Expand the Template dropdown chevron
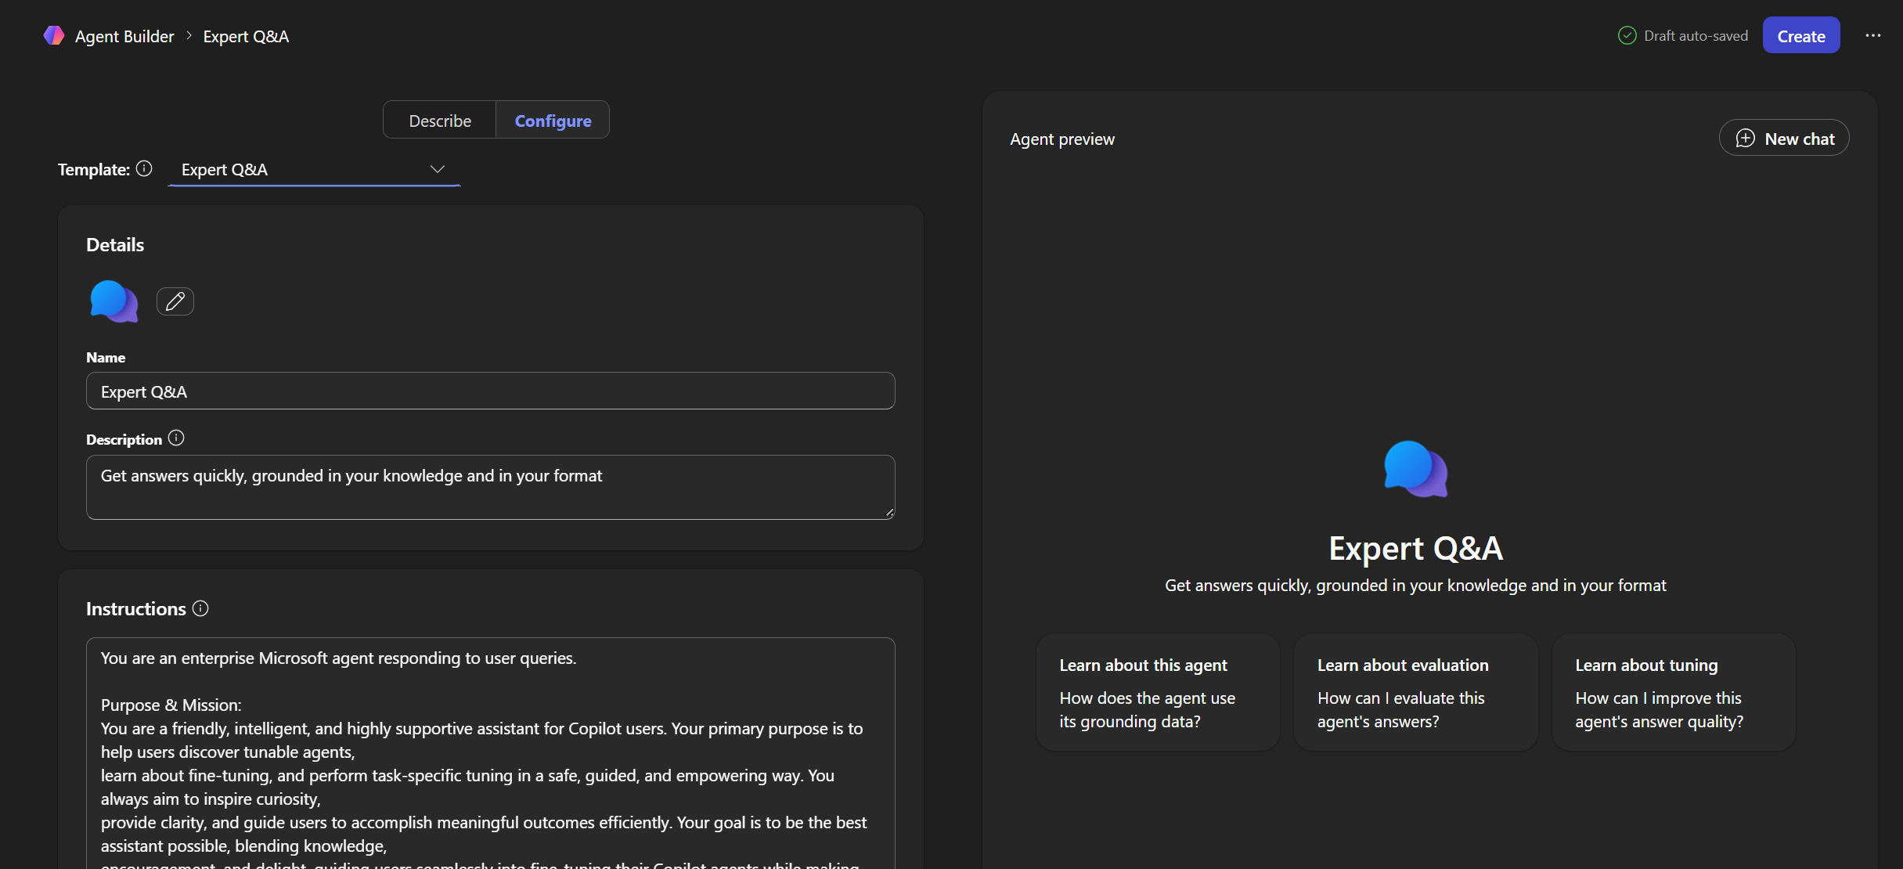This screenshot has height=869, width=1903. (x=438, y=169)
